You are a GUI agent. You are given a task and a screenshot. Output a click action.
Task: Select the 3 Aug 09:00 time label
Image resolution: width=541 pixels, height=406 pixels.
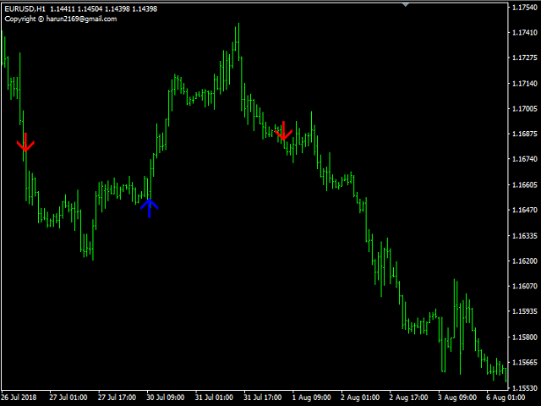click(x=457, y=398)
